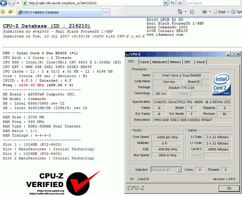Open the Page menu

[221, 12]
